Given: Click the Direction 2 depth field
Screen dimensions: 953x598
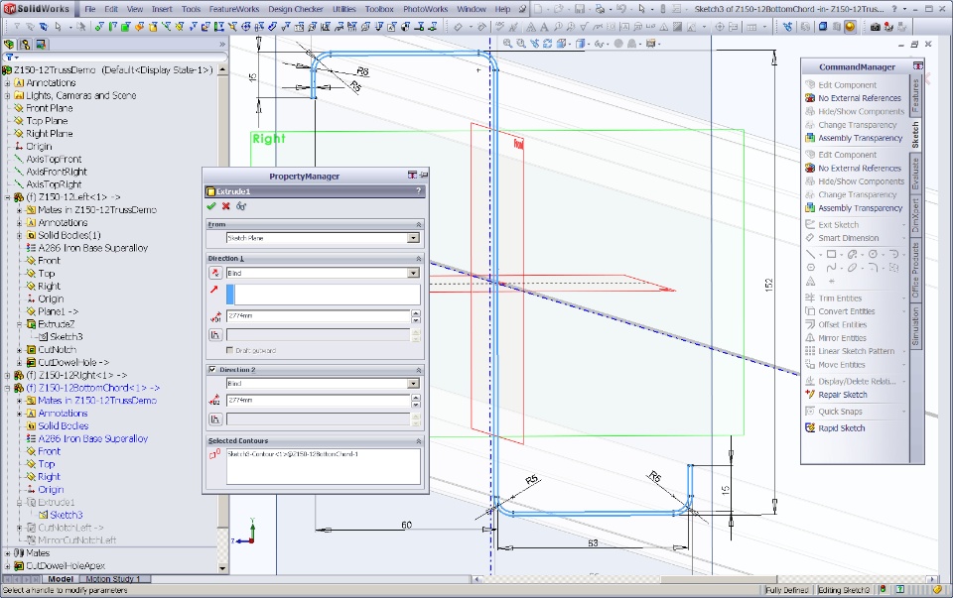Looking at the screenshot, I should coord(319,401).
